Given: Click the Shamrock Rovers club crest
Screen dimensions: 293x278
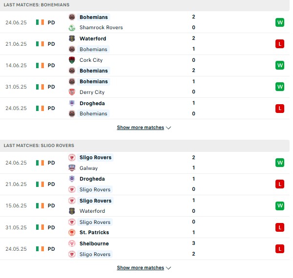Looking at the screenshot, I should 72,28.
